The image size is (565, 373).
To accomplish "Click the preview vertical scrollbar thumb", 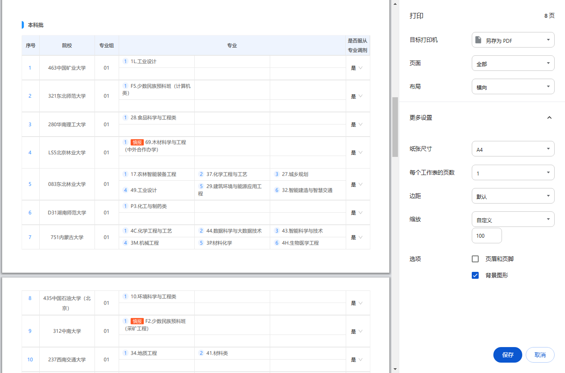I will coord(395,127).
